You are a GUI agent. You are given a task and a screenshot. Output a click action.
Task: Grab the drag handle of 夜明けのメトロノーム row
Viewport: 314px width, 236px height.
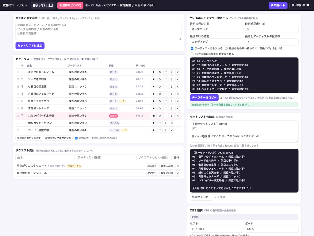tap(18, 72)
